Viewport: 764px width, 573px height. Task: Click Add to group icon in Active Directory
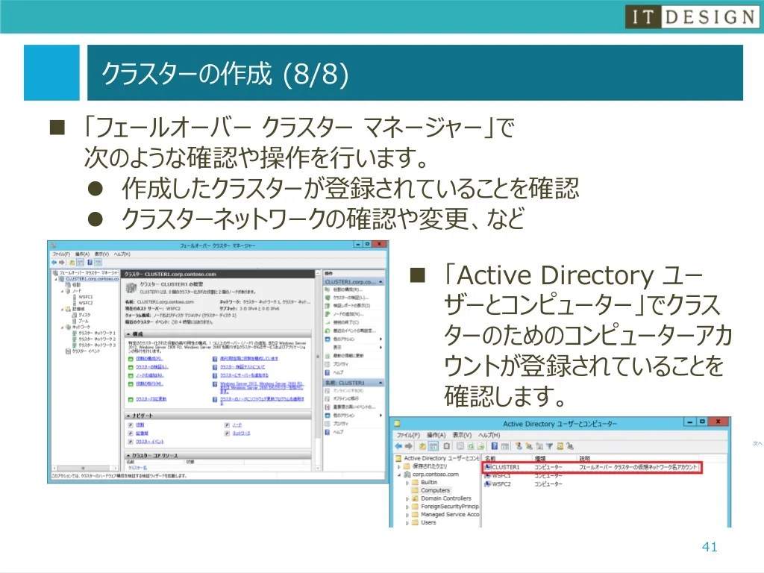click(x=570, y=446)
